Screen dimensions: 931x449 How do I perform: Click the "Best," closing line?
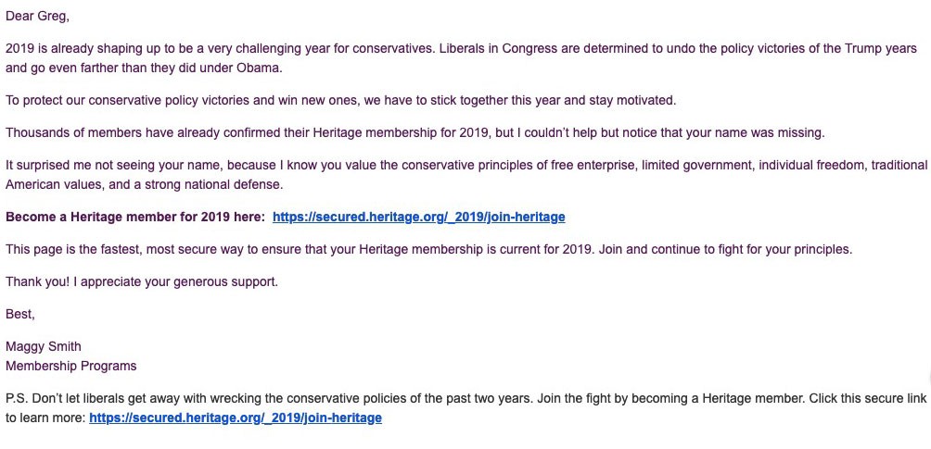pos(20,314)
